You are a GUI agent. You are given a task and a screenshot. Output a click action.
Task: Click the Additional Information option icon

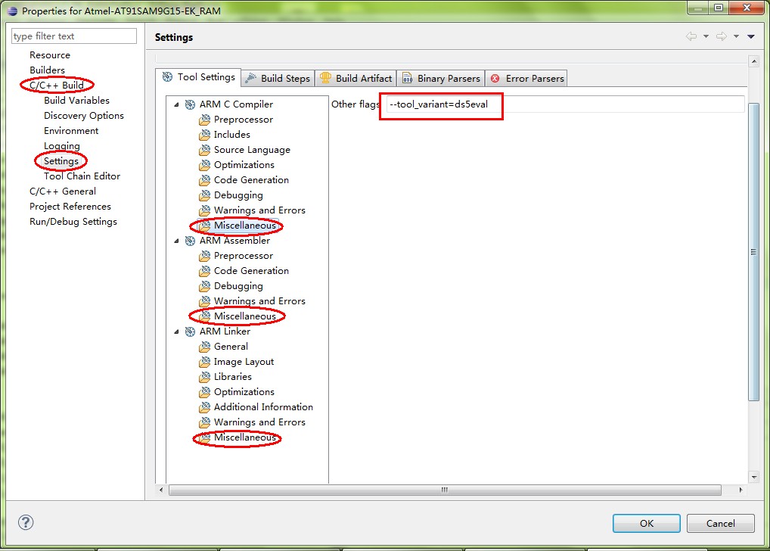[204, 407]
